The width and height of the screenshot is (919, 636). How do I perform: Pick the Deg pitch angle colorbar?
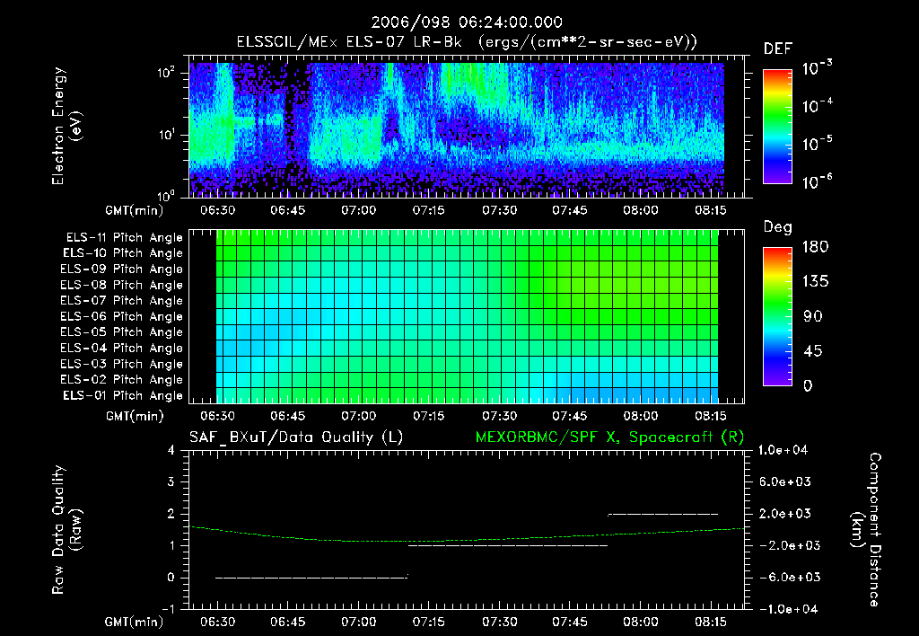click(x=778, y=317)
